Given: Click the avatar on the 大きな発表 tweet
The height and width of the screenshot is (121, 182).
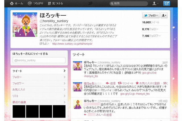Looking at the screenshot, I should pos(77,87).
